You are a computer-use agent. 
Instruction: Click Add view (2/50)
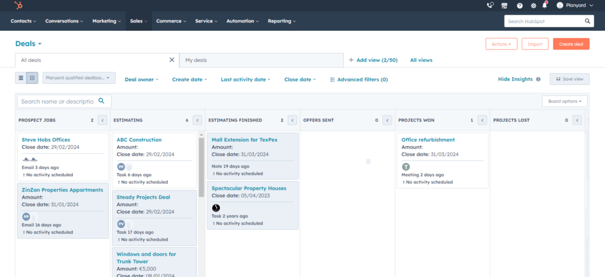tap(373, 60)
